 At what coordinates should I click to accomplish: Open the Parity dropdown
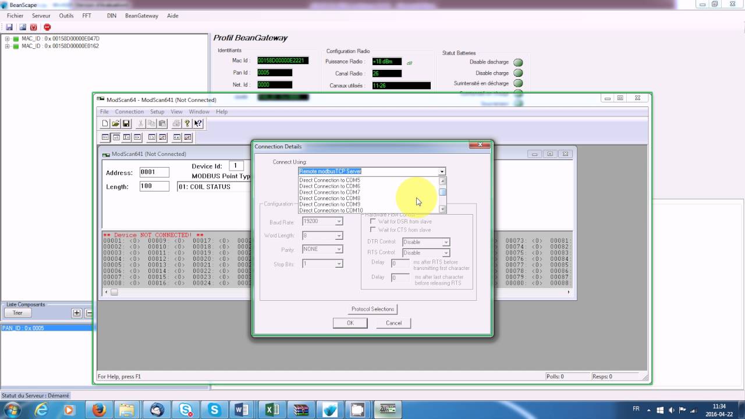[x=338, y=249]
